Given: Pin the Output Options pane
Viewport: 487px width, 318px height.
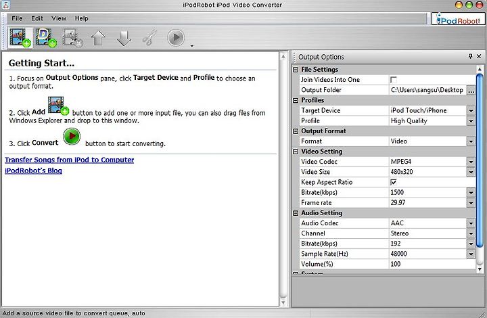Looking at the screenshot, I should pos(470,56).
